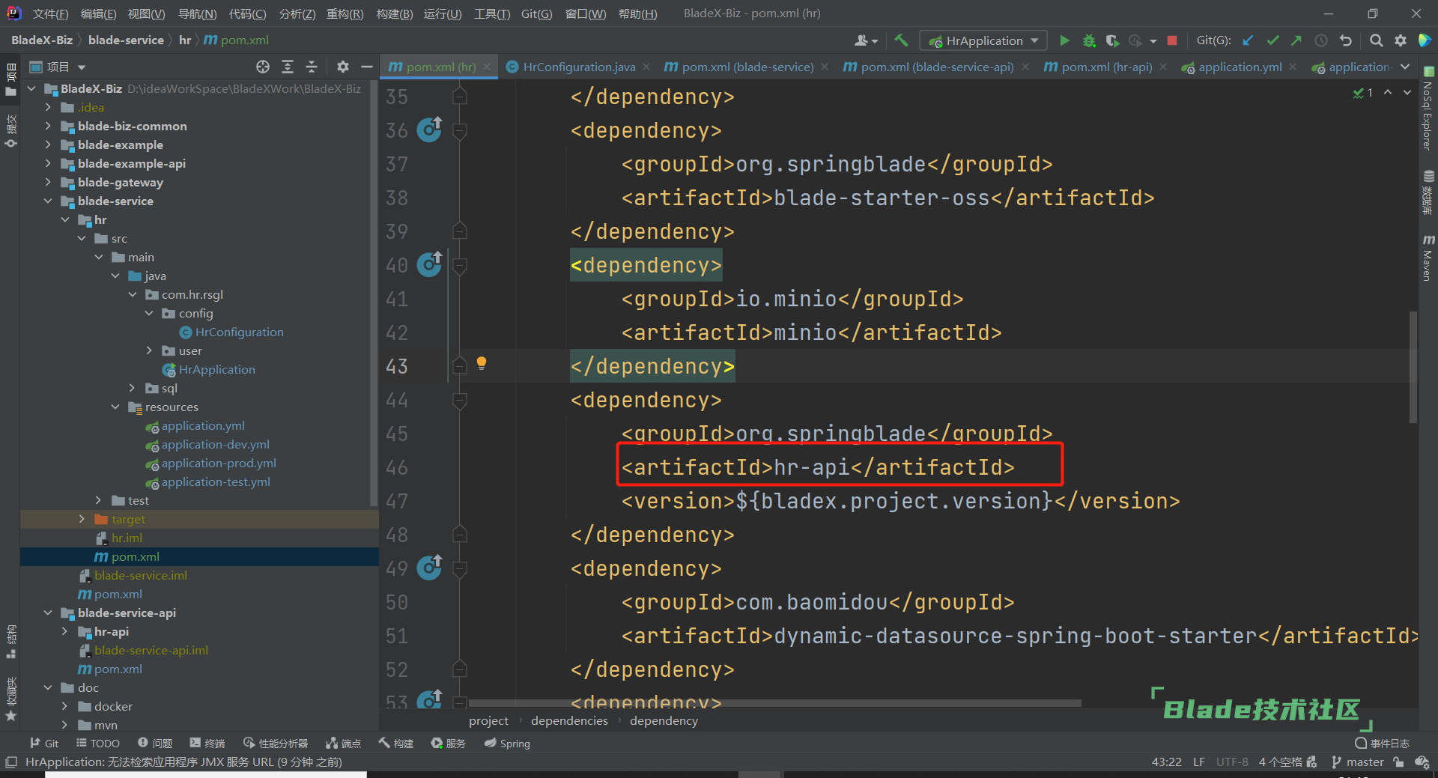Click master branch in status bar
The image size is (1438, 778).
pos(1357,762)
